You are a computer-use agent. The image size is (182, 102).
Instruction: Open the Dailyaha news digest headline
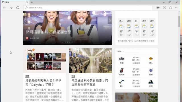pyautogui.click(x=43, y=82)
